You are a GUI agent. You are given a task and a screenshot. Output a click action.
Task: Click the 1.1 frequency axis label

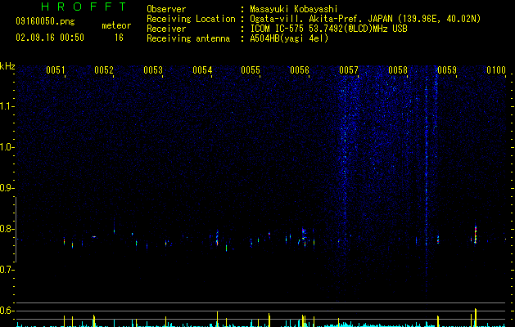click(x=7, y=106)
